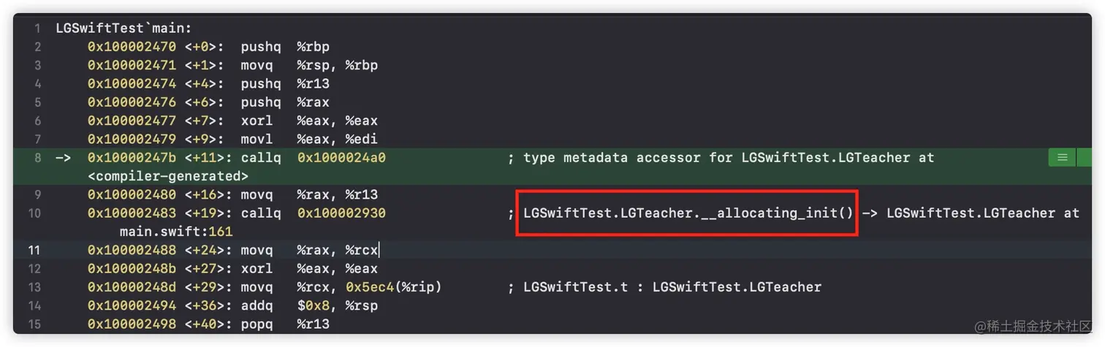Click address 0x10000248d on line 13

pos(132,287)
